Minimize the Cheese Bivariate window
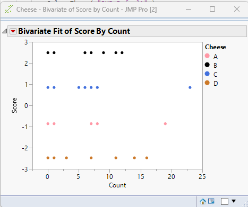 pyautogui.click(x=189, y=9)
